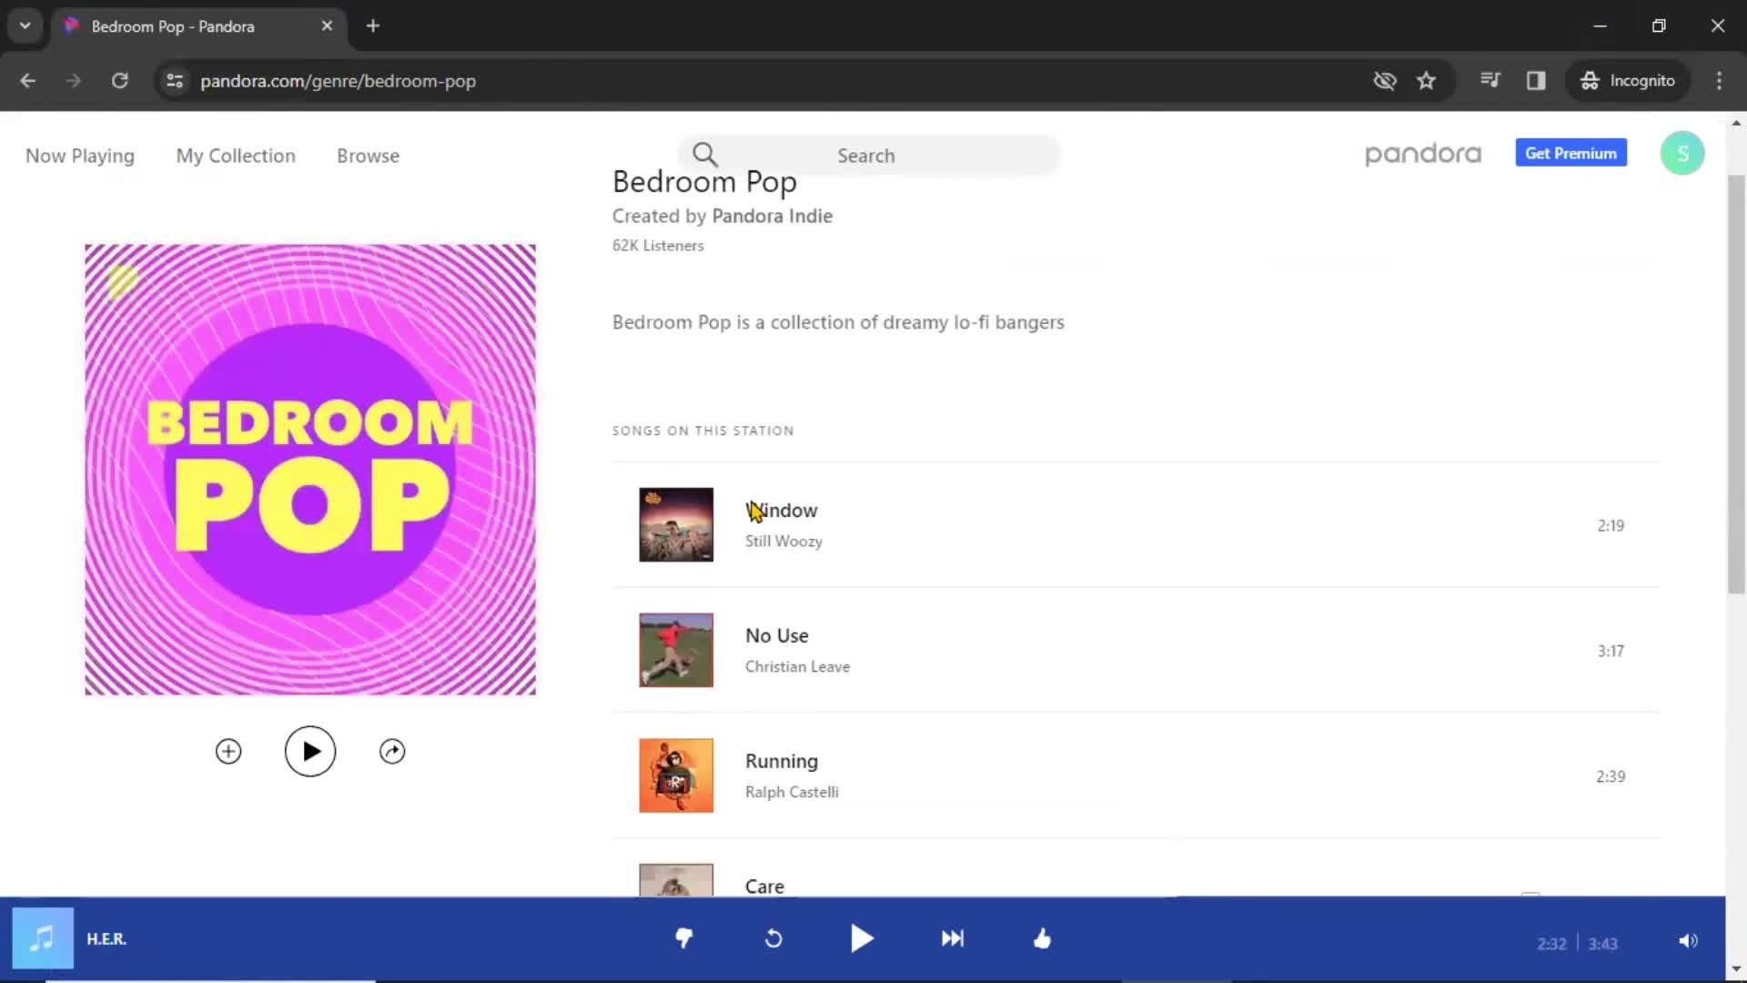Image resolution: width=1747 pixels, height=983 pixels.
Task: Select the My Collection tab
Action: [237, 156]
